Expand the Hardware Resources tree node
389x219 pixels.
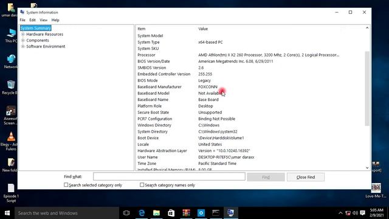coord(23,34)
